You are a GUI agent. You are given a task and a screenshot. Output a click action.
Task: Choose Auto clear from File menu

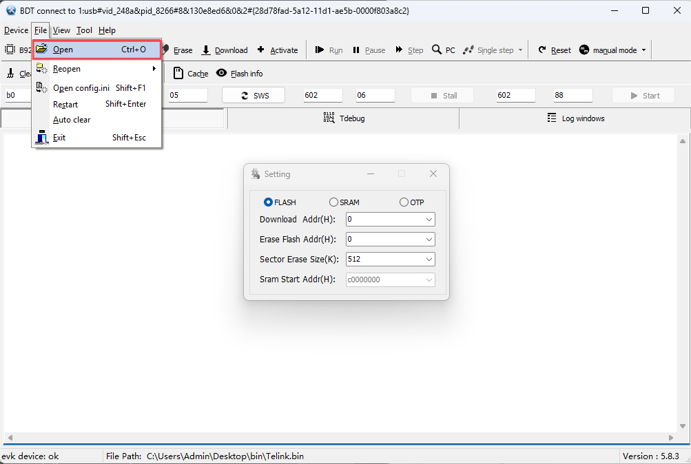click(97, 120)
